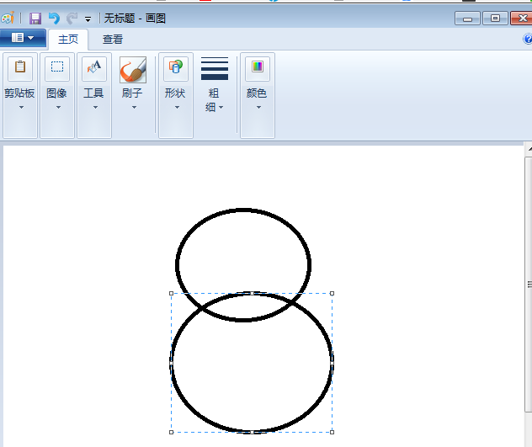Undo the last action
The height and width of the screenshot is (447, 532).
click(54, 19)
